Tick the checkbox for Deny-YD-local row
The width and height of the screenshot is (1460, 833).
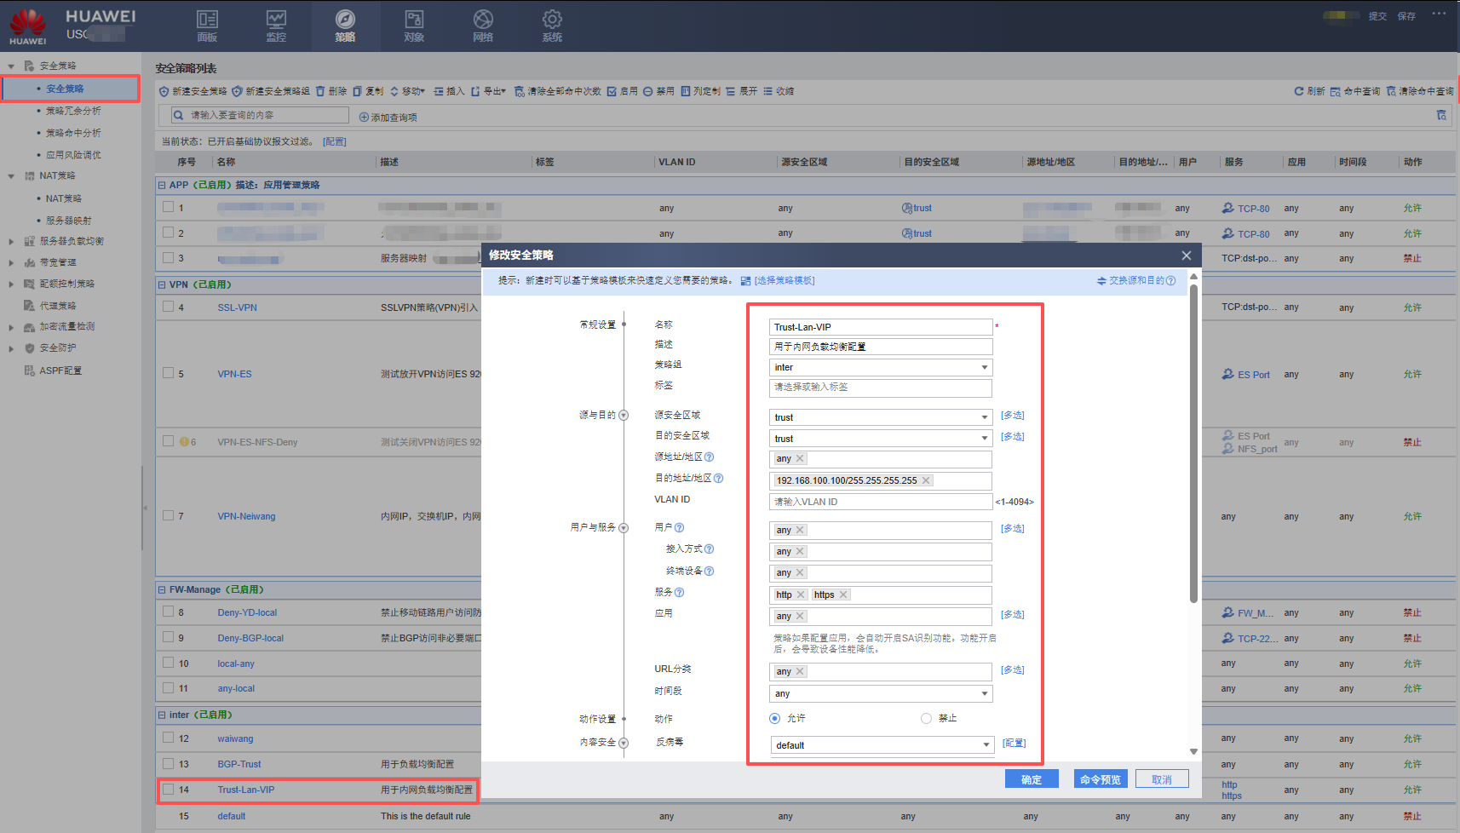[x=169, y=612]
